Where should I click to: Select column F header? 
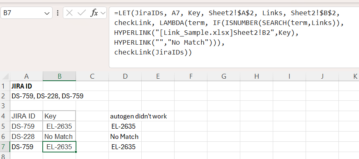tap(191, 76)
